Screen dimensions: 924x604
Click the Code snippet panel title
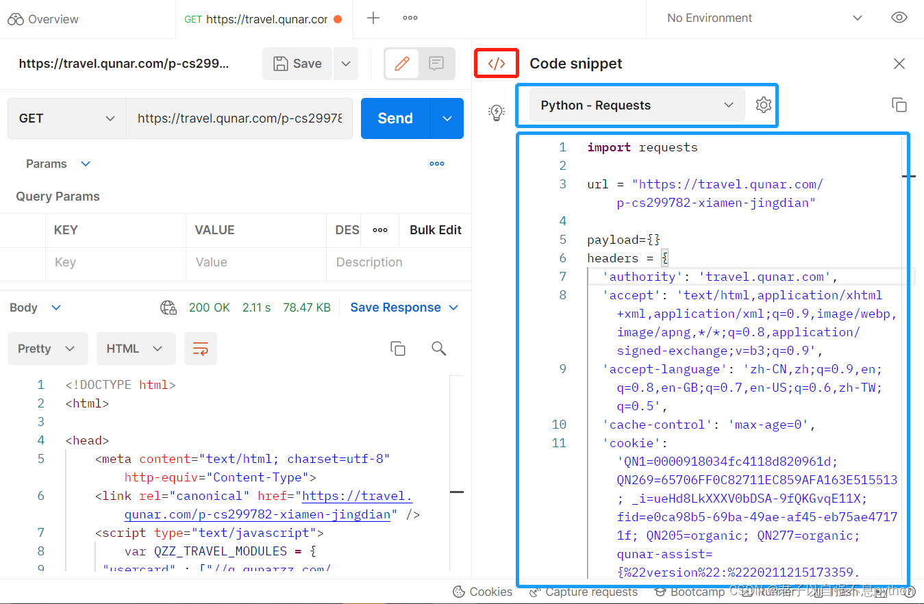(x=576, y=64)
